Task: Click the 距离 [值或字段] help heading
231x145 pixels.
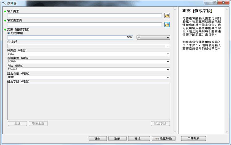Action: [x=197, y=11]
